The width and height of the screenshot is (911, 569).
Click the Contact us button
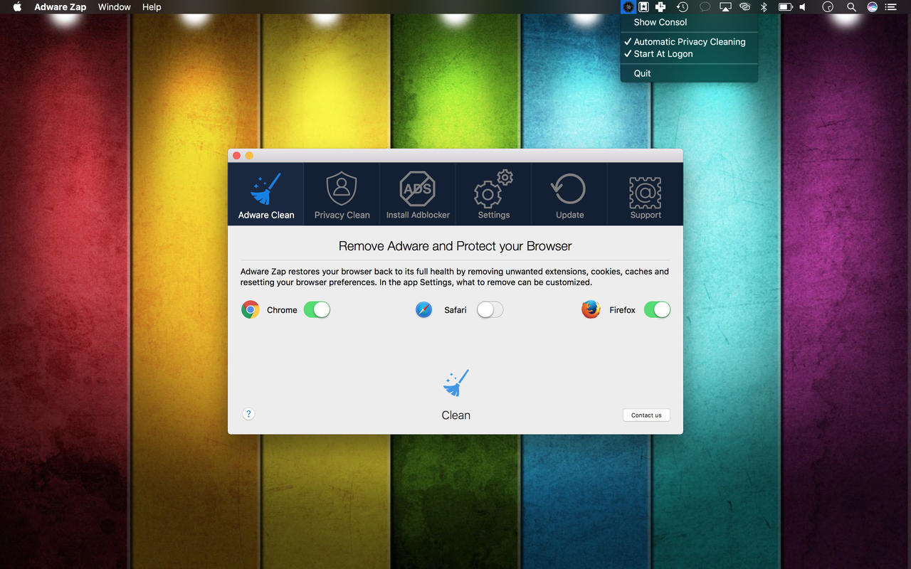point(646,415)
